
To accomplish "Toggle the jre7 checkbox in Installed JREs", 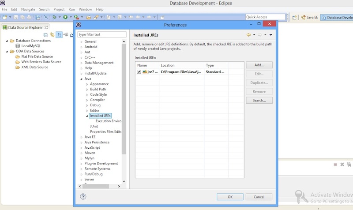I will (x=139, y=72).
